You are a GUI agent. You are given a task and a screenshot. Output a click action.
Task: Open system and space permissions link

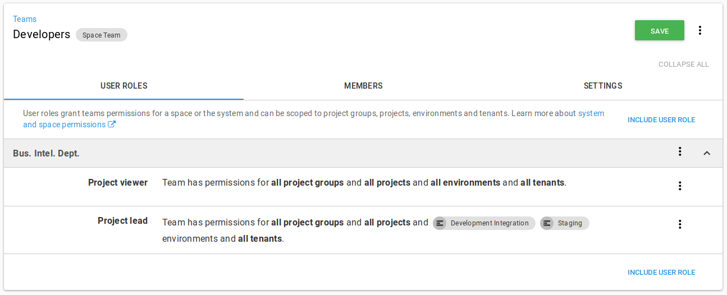[64, 125]
